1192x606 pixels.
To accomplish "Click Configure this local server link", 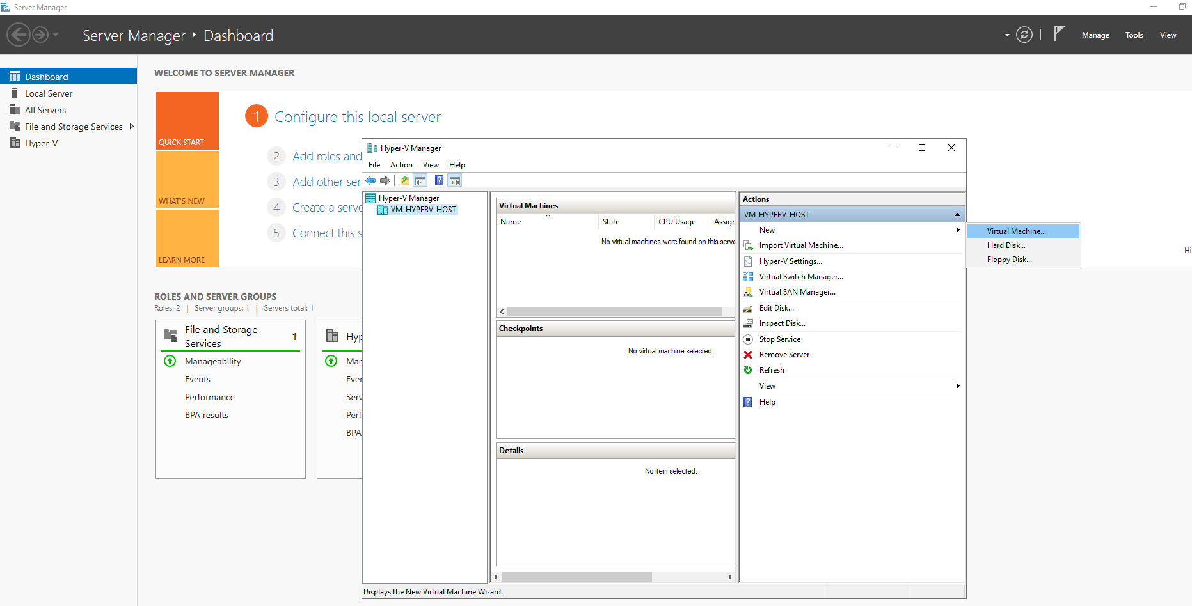I will [358, 117].
